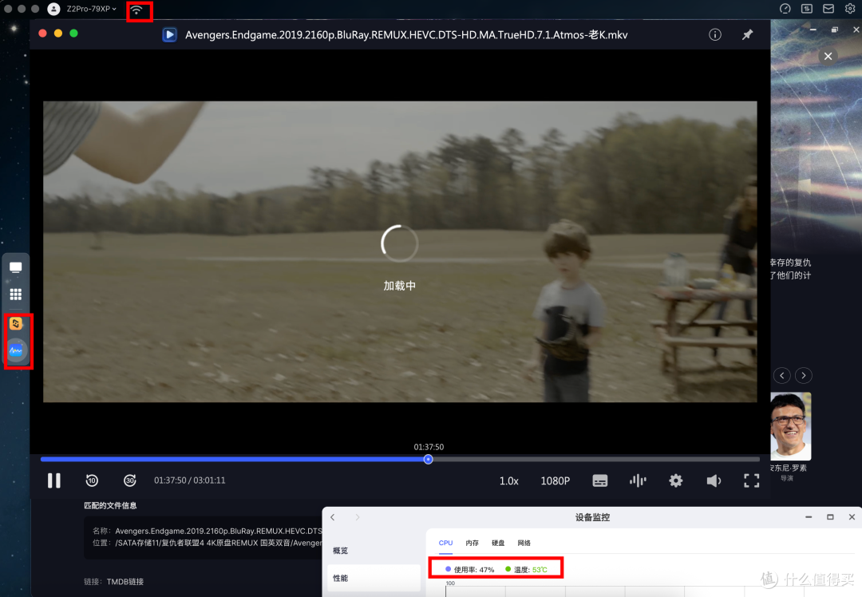Open system settings gear top right
The height and width of the screenshot is (597, 862).
[850, 9]
